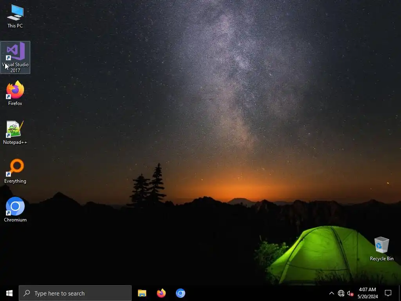Expand the hidden system tray icons
The width and height of the screenshot is (401, 301).
(x=331, y=293)
